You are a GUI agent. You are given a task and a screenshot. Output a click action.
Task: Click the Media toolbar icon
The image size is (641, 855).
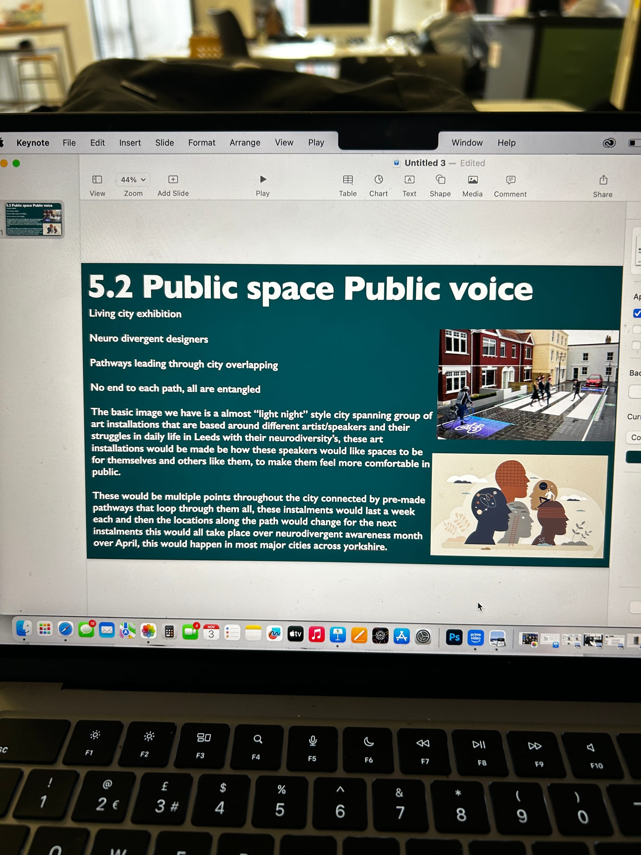tap(472, 180)
